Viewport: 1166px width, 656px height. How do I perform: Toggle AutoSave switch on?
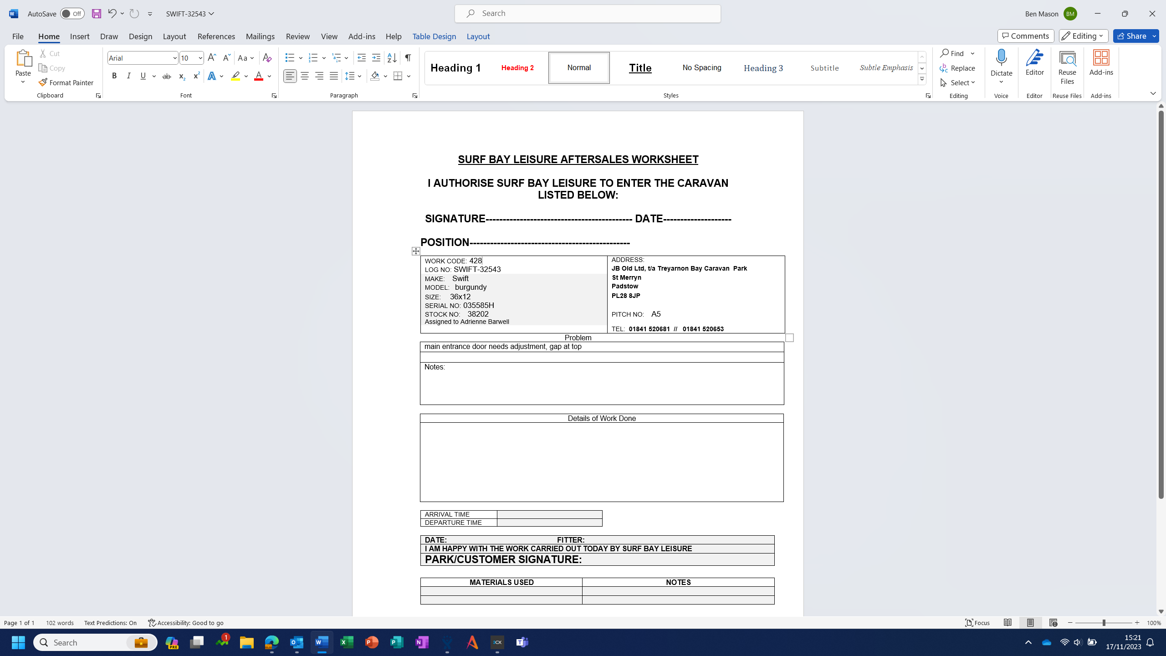coord(72,14)
